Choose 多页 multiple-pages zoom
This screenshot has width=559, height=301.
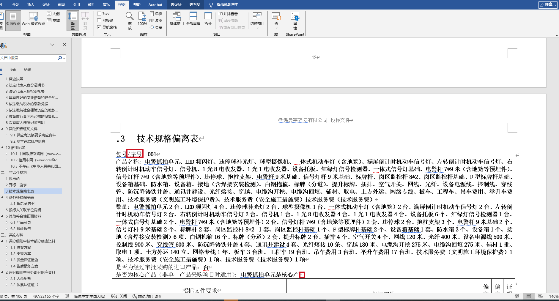pos(156,21)
